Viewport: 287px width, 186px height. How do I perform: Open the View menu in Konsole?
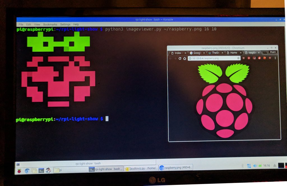(37, 24)
